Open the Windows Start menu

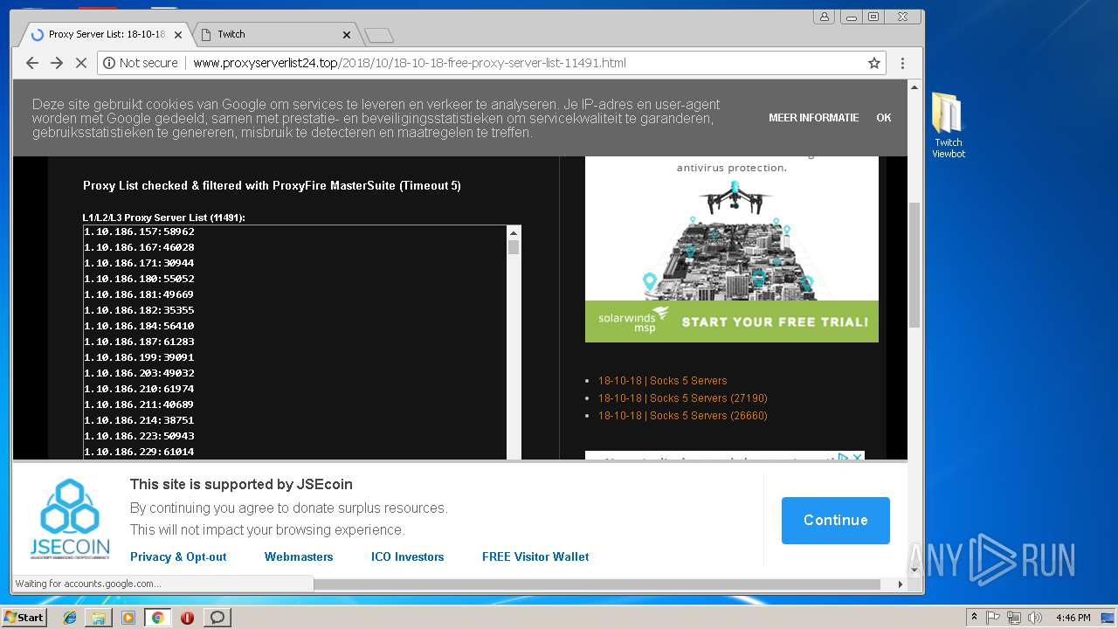pyautogui.click(x=24, y=618)
